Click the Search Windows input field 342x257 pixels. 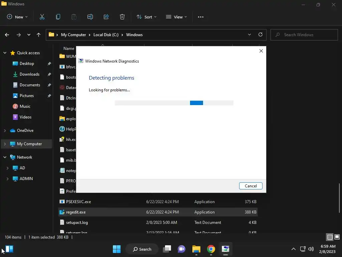tap(304, 35)
